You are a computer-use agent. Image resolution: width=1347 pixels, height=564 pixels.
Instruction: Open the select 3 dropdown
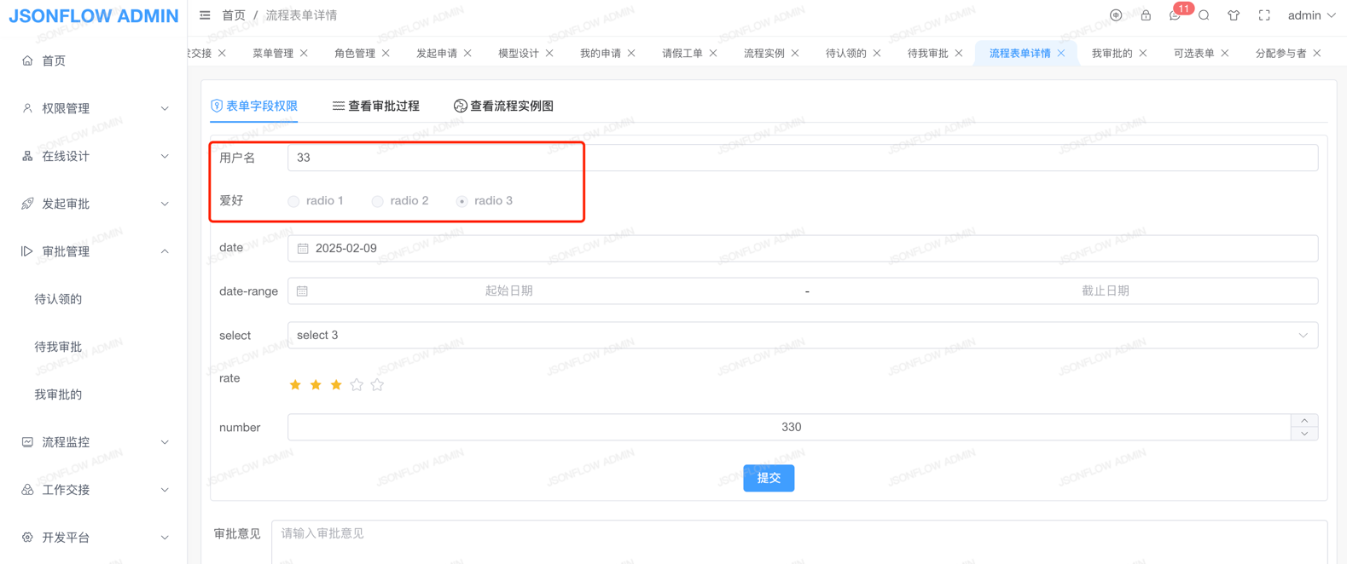point(802,335)
